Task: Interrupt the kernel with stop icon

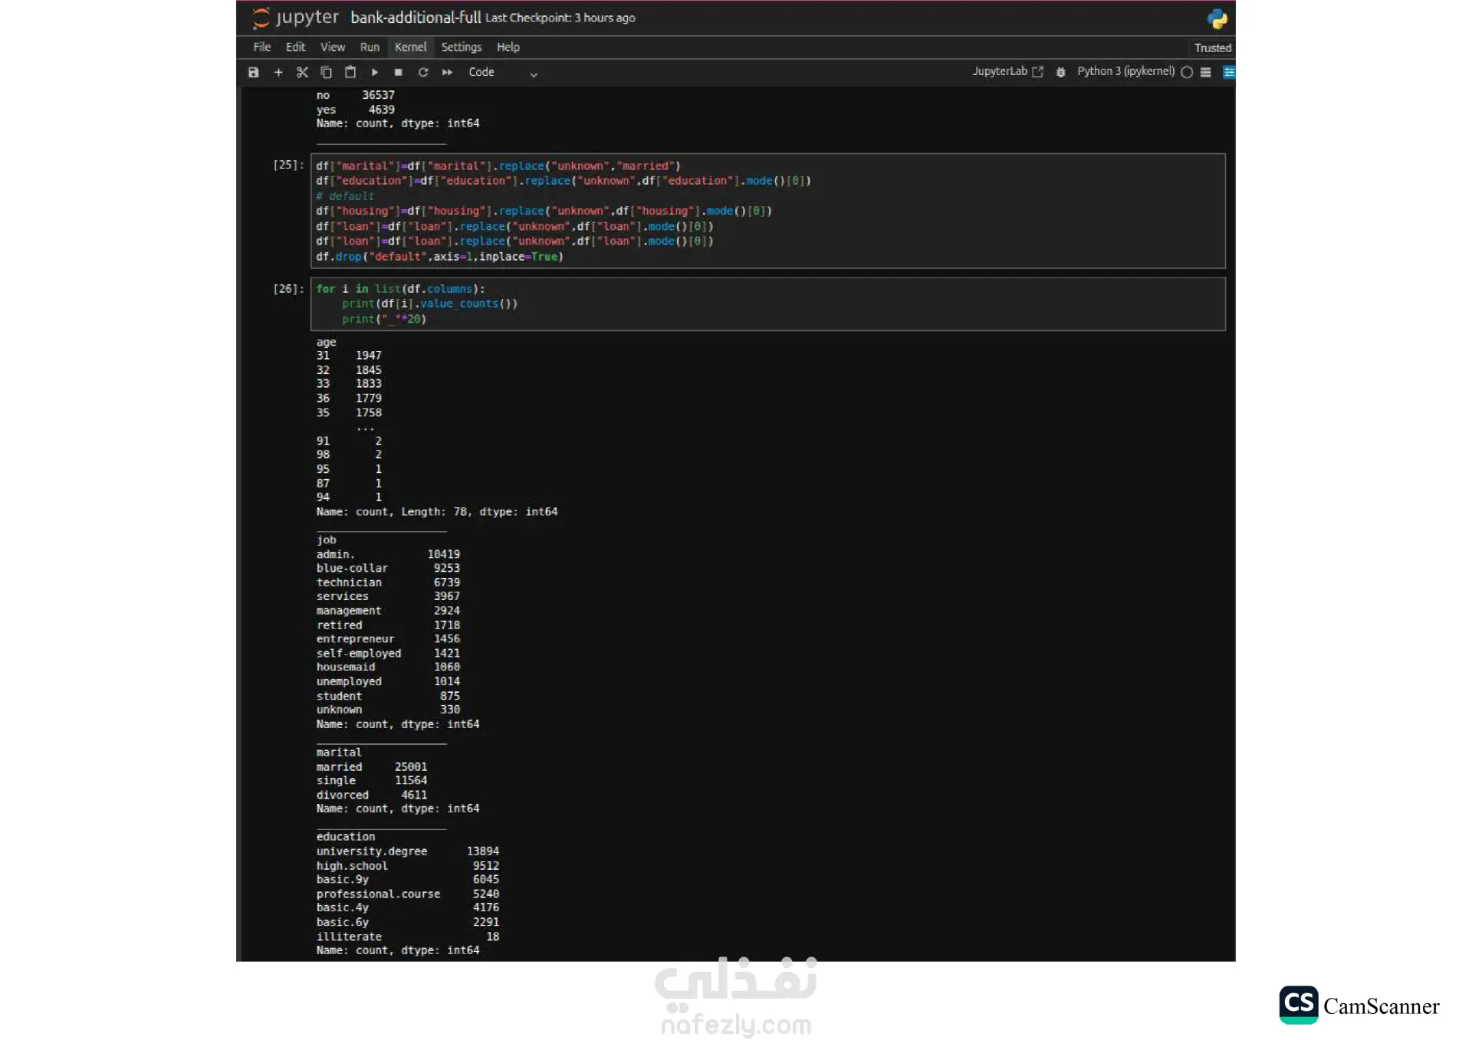Action: click(x=398, y=72)
